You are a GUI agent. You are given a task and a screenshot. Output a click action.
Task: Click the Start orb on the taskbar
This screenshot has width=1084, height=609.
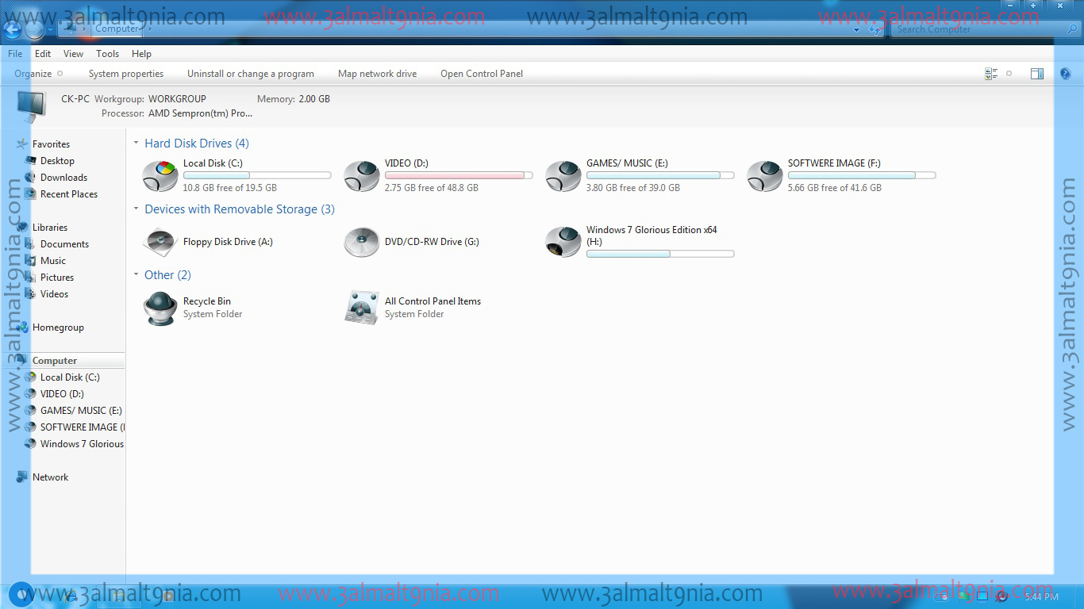coord(21,594)
